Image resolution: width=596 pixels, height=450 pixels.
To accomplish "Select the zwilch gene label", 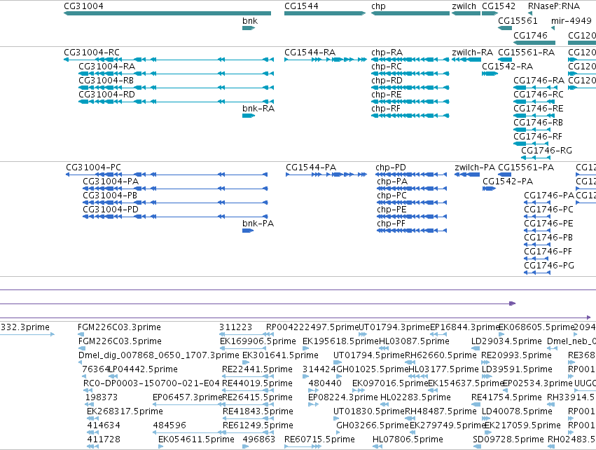I will click(x=464, y=6).
